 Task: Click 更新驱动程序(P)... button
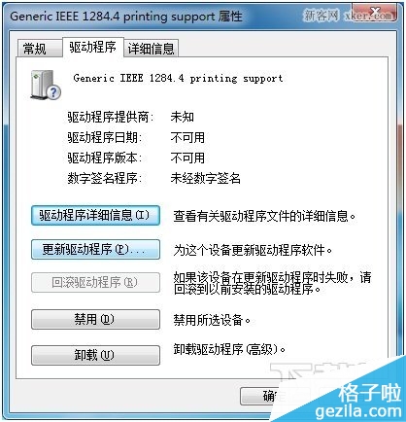coord(95,249)
